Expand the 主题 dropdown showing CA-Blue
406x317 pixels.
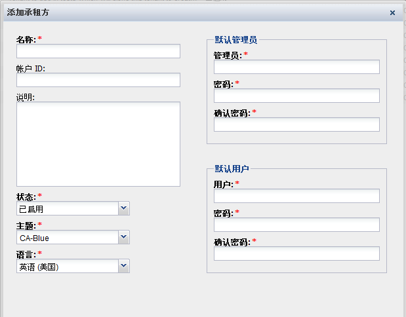pos(124,237)
